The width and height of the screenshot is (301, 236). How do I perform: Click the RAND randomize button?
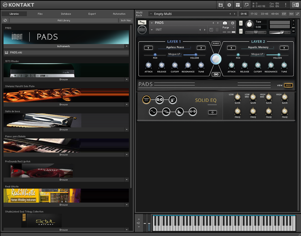(216, 43)
